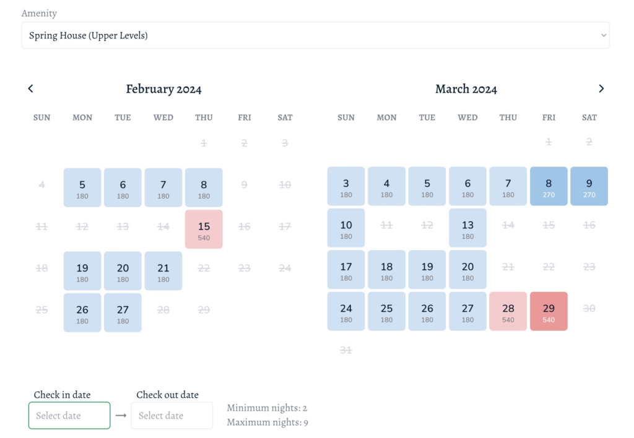634x438 pixels.
Task: Select February 5 on the calendar
Action: 82,187
